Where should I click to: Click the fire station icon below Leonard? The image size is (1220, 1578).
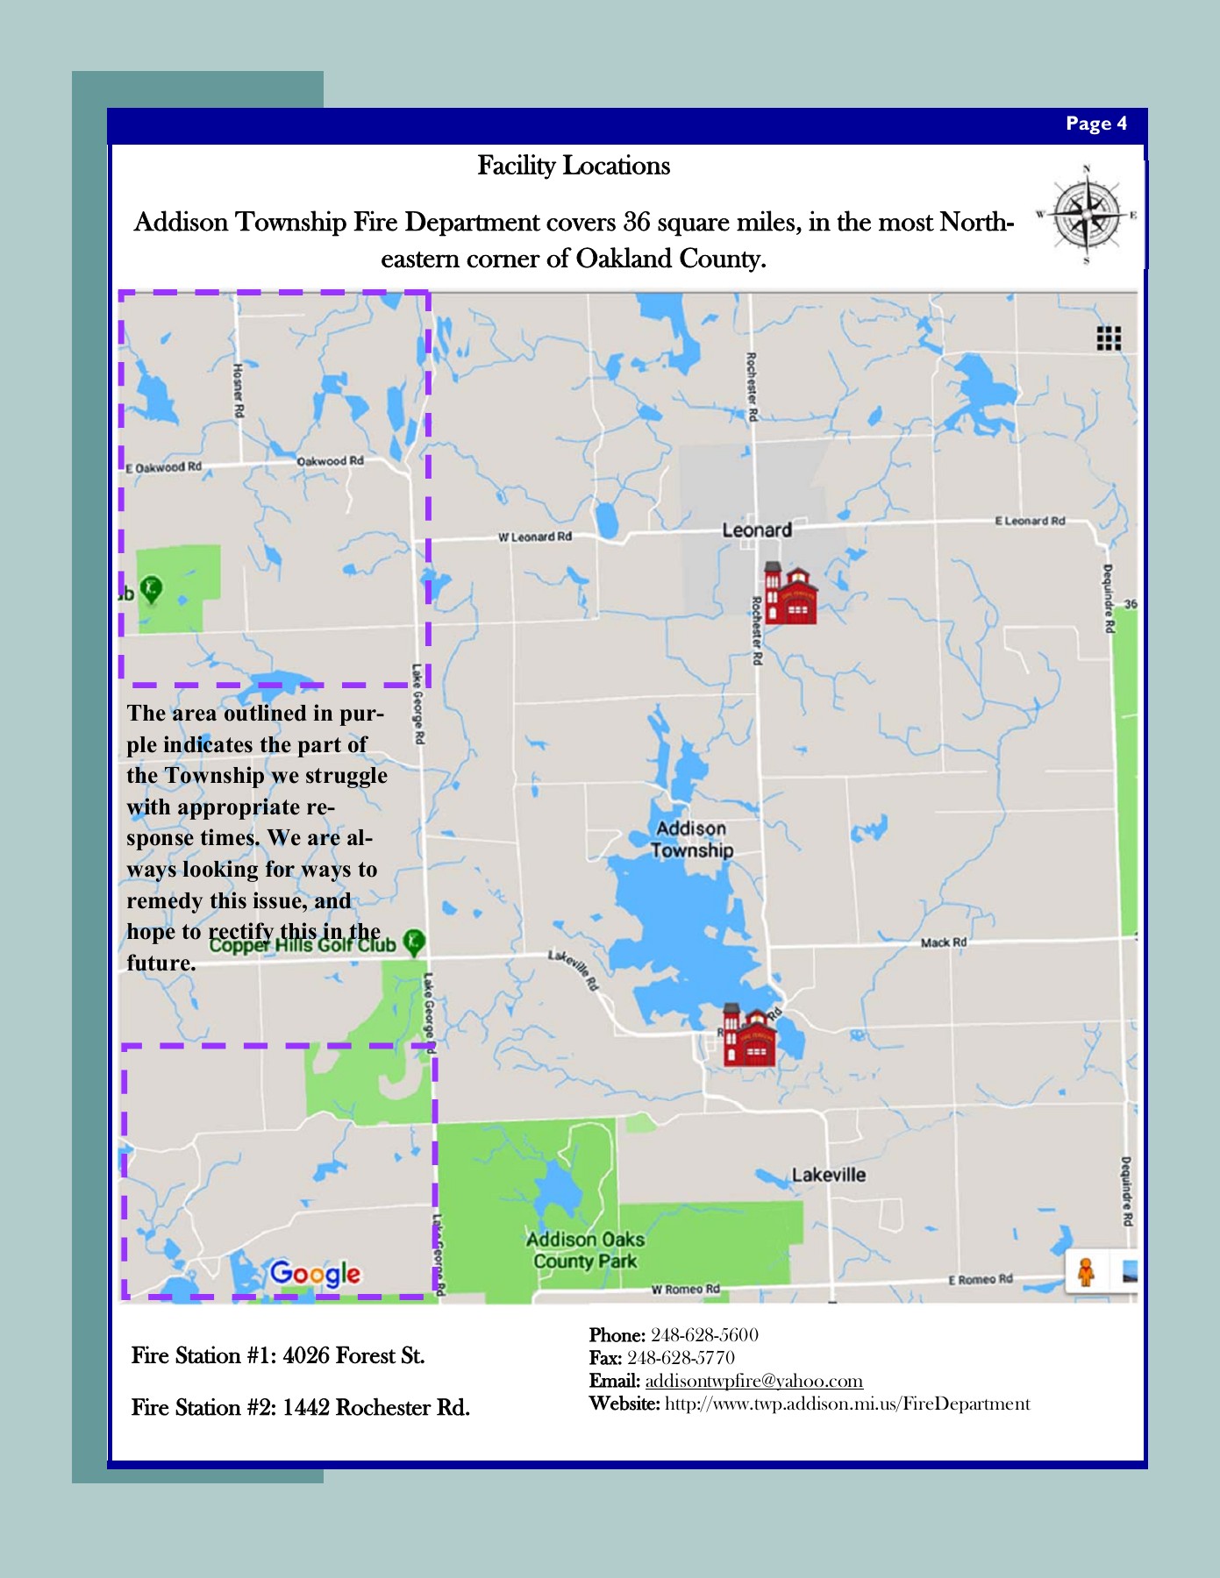pos(791,594)
